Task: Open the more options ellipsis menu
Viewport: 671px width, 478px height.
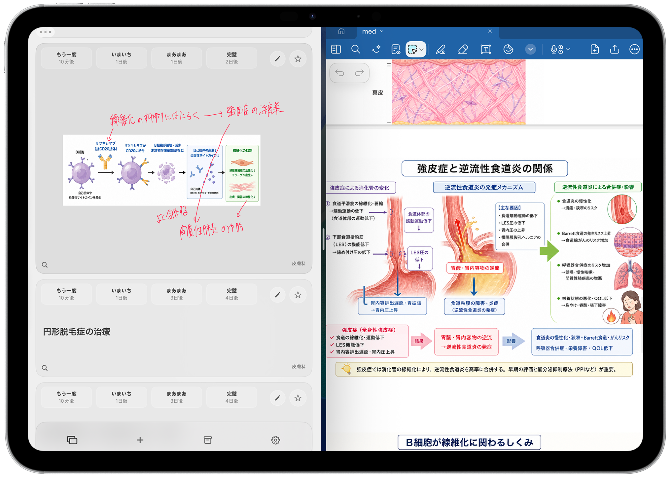Action: 634,49
